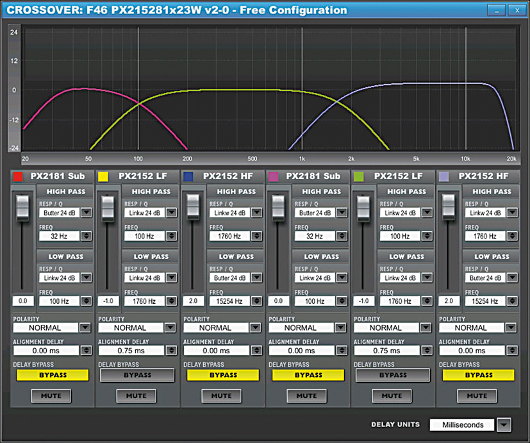Image resolution: width=530 pixels, height=443 pixels.
Task: Click 0.00 ms alignment delay stepper, lavender HF
Action: click(x=512, y=351)
